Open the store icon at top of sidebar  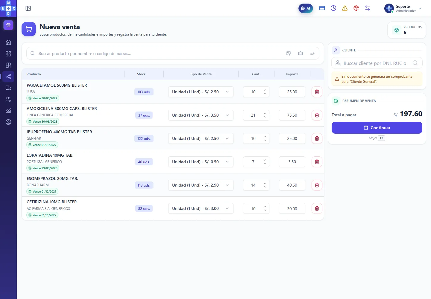(8, 25)
